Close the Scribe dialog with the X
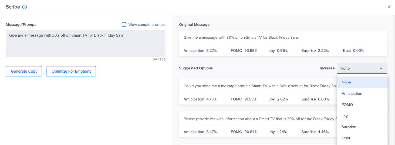 (389, 7)
